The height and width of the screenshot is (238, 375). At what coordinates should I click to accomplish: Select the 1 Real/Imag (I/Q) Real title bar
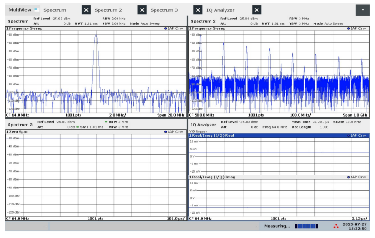(279, 135)
